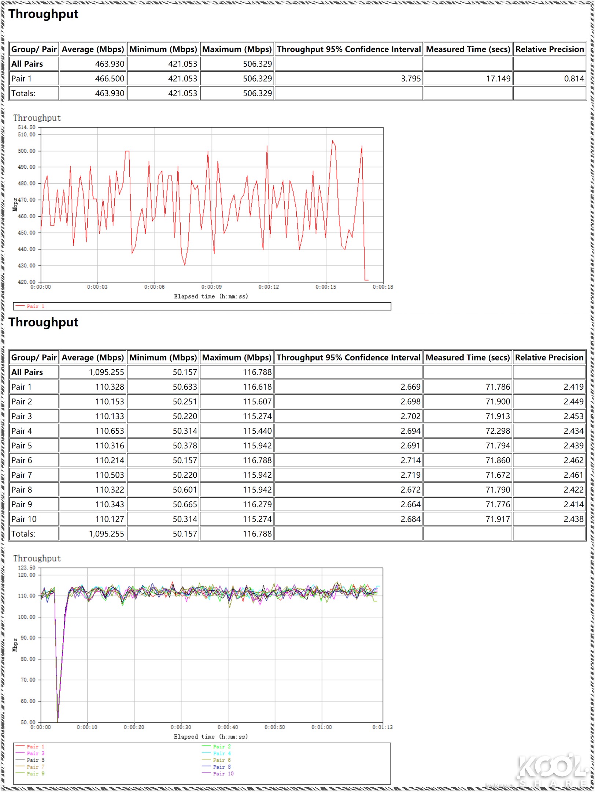Click the blue Pair 8 legend line
The height and width of the screenshot is (792, 595).
coord(206,766)
